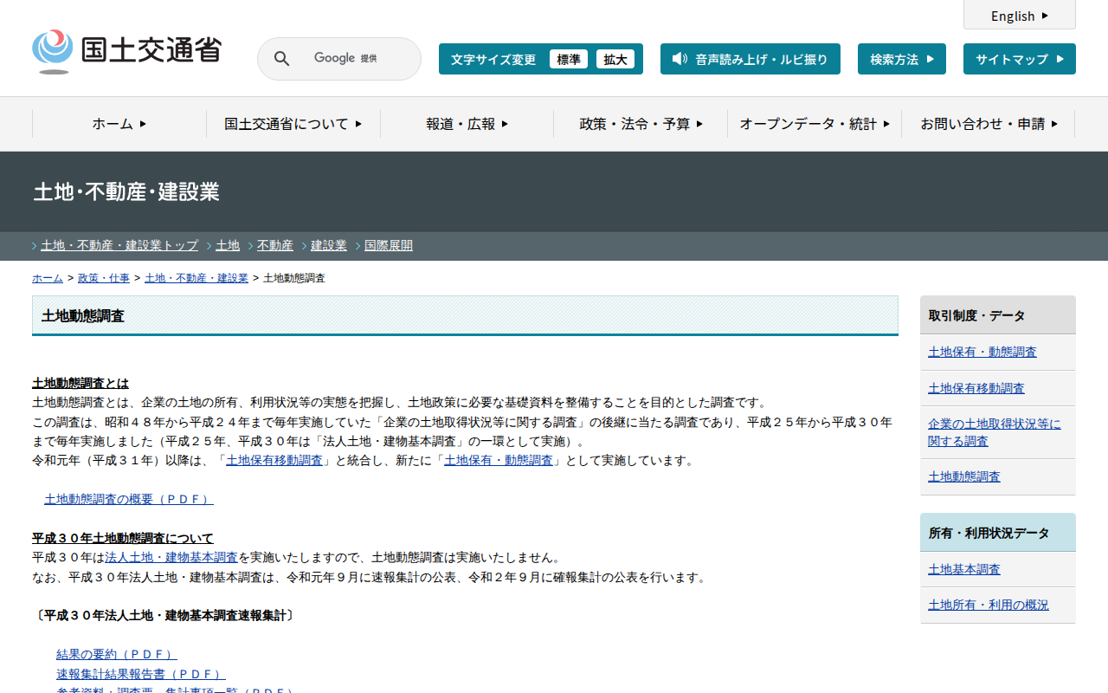Viewport: 1108px width, 693px height.
Task: Open the 土地動態調査の概要 PDF link
Action: [x=128, y=499]
